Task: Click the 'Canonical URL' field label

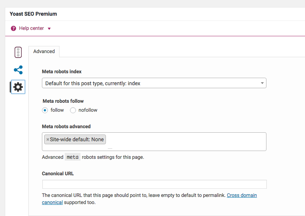Action: (58, 173)
